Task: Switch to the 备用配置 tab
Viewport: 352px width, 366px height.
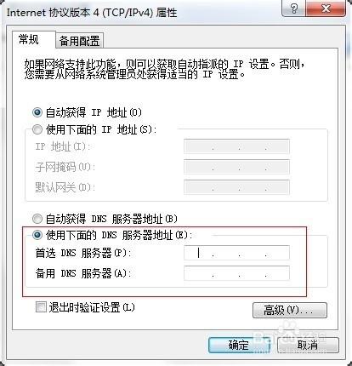Action: (79, 41)
